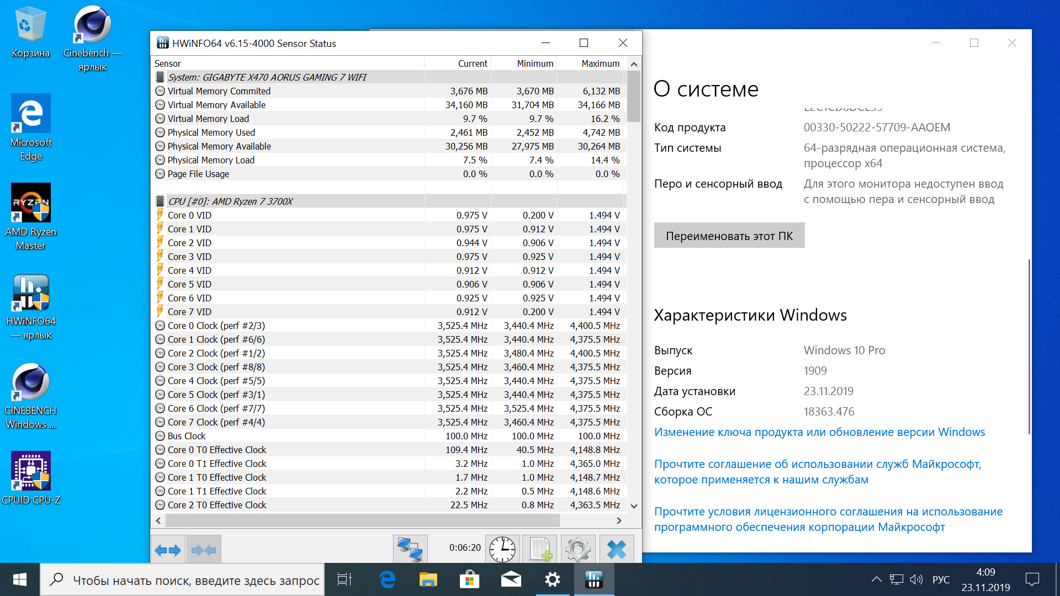Open the Microsoft Store taskbar icon
Image resolution: width=1060 pixels, height=596 pixels.
(469, 579)
